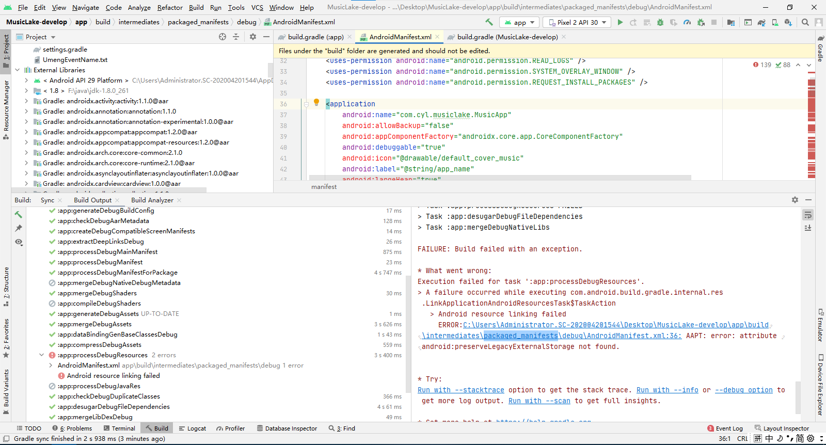
Task: Open the app run configuration dropdown
Action: 519,22
